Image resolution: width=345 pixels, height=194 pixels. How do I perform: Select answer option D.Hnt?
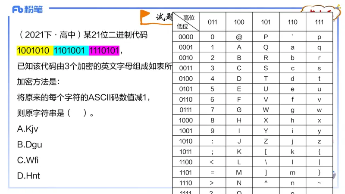coord(28,176)
